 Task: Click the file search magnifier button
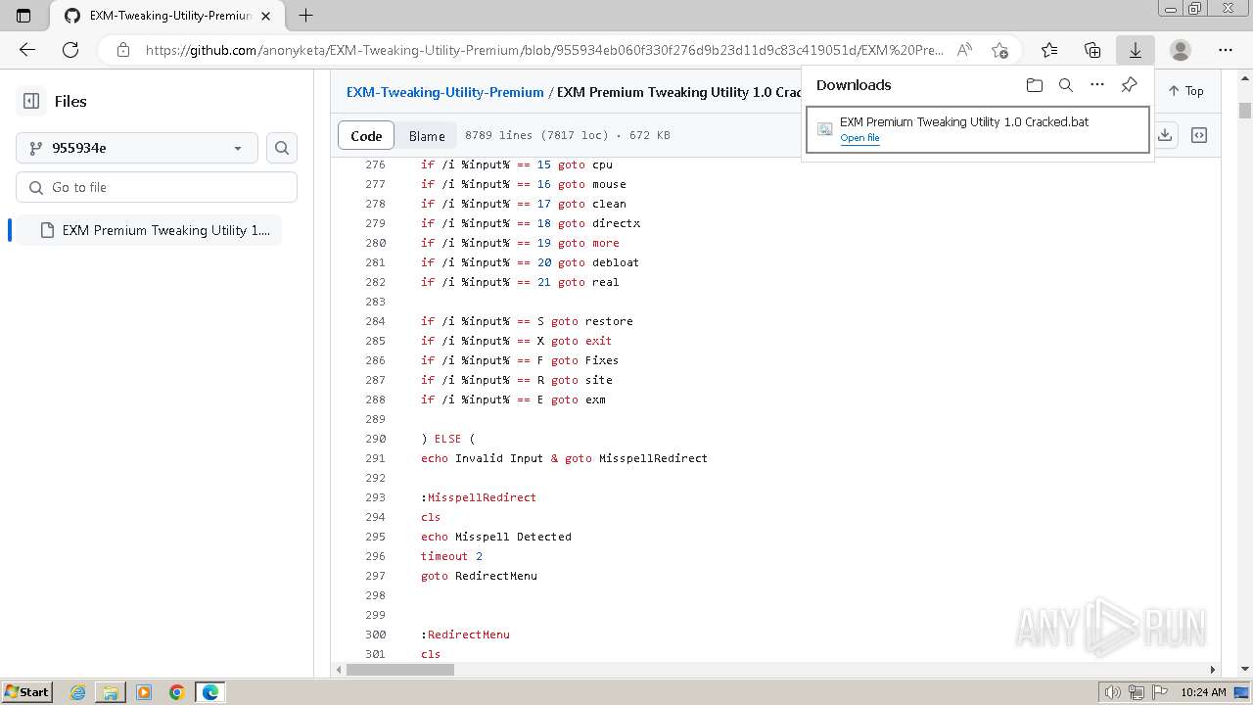(x=282, y=148)
